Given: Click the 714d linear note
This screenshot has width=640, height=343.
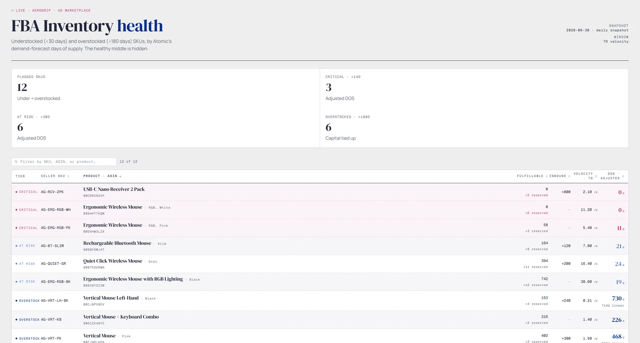Looking at the screenshot, I should click(613, 306).
